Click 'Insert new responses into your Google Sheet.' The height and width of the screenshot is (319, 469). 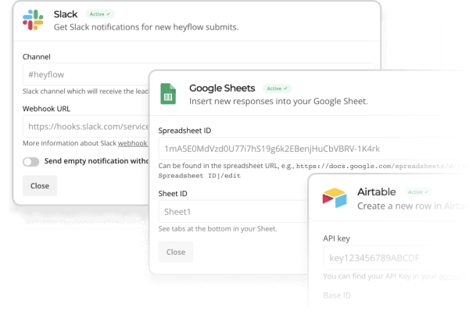click(278, 102)
